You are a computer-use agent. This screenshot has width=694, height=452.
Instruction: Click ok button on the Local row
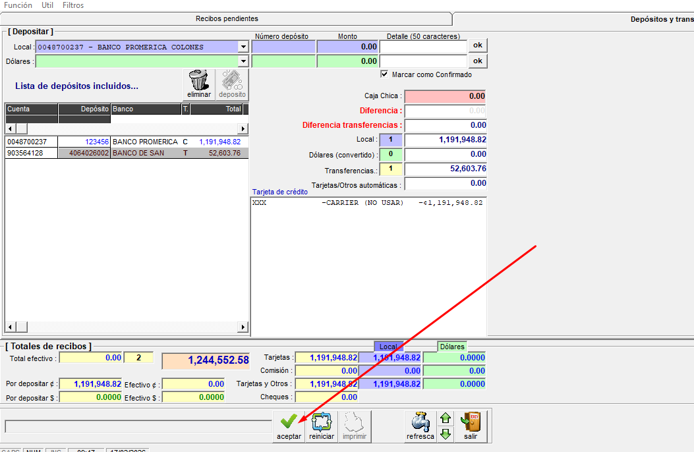click(x=478, y=45)
